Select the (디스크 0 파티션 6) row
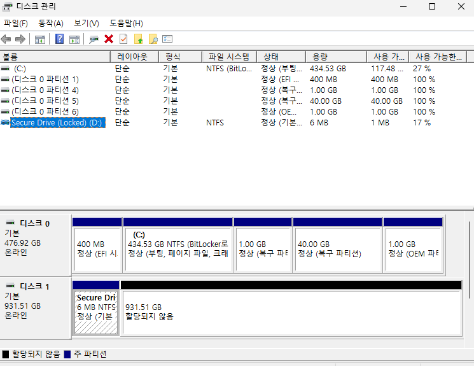 point(234,111)
